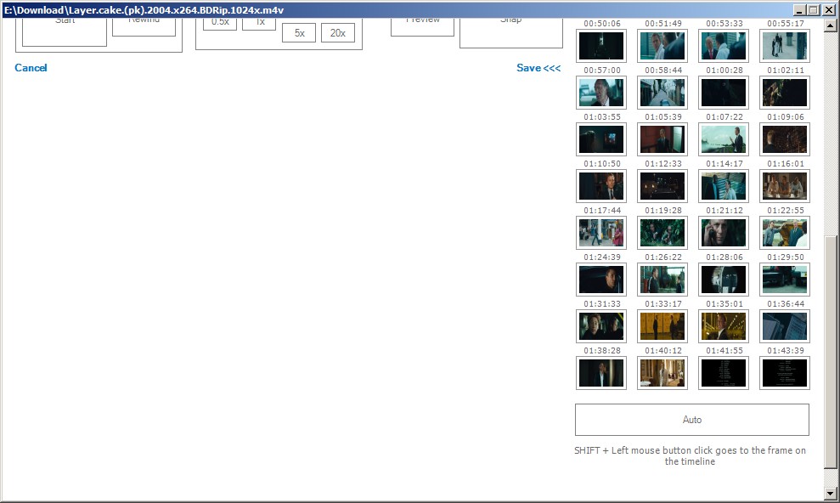
Task: Select the 1x playback speed
Action: tap(258, 20)
